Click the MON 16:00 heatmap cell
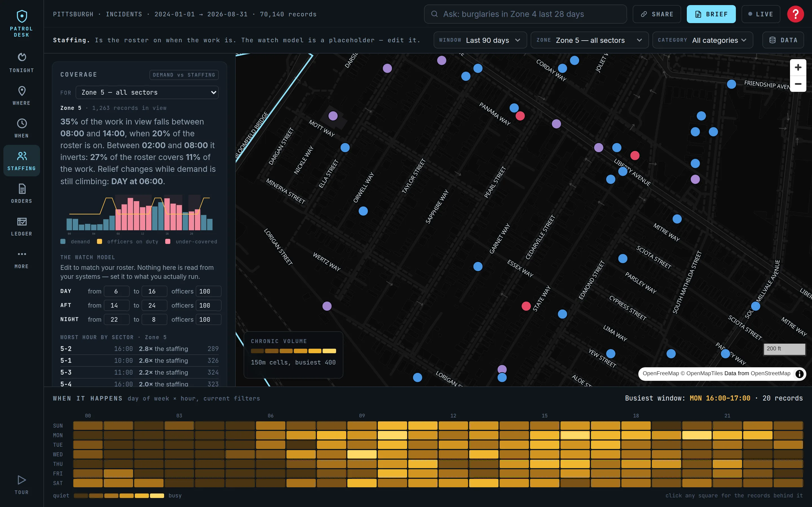 [575, 435]
